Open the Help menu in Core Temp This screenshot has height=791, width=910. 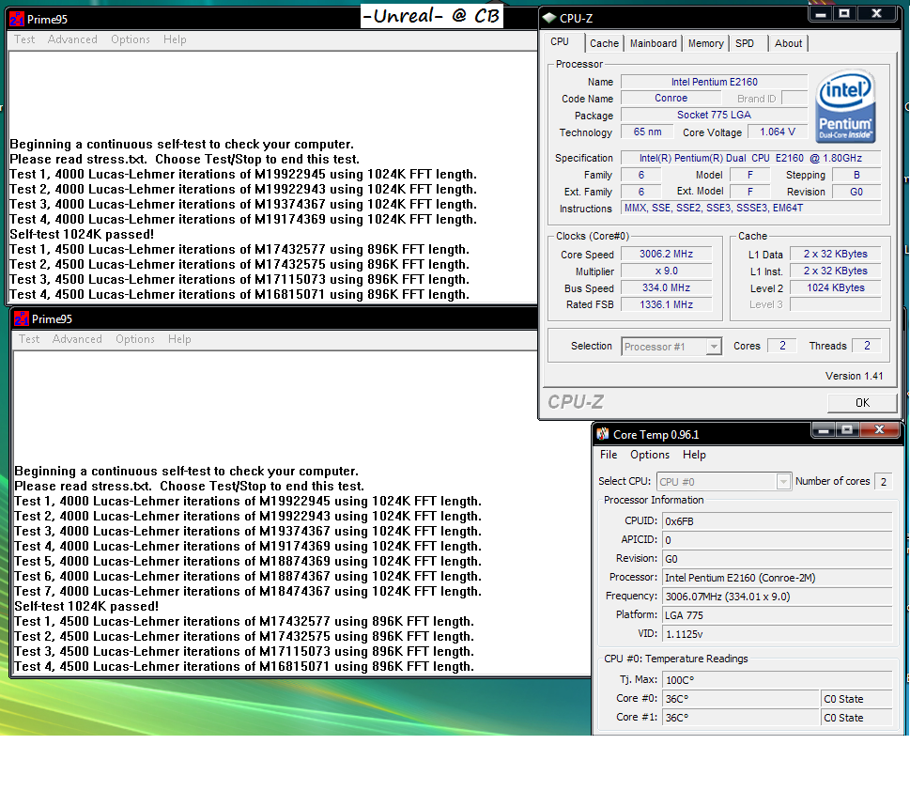click(694, 455)
